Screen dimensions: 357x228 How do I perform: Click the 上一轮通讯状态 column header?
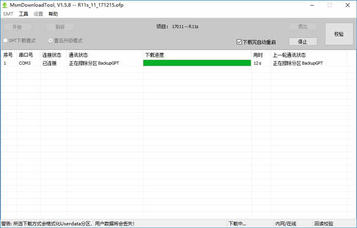(309, 55)
